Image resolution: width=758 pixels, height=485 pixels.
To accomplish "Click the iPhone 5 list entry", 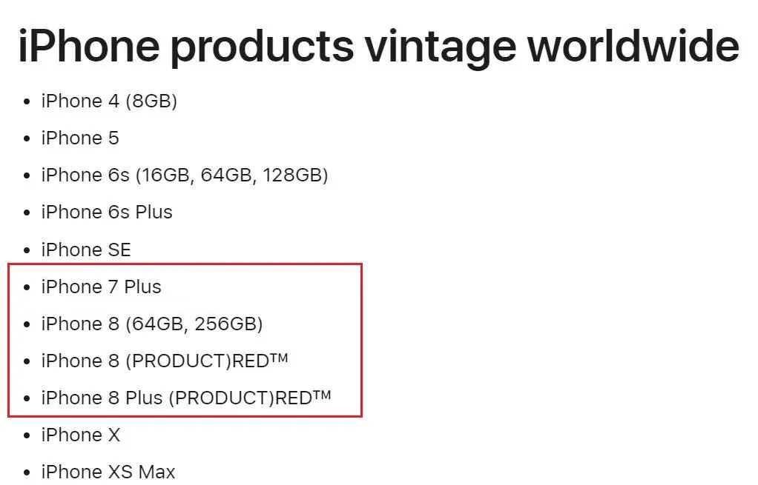I will [x=80, y=138].
